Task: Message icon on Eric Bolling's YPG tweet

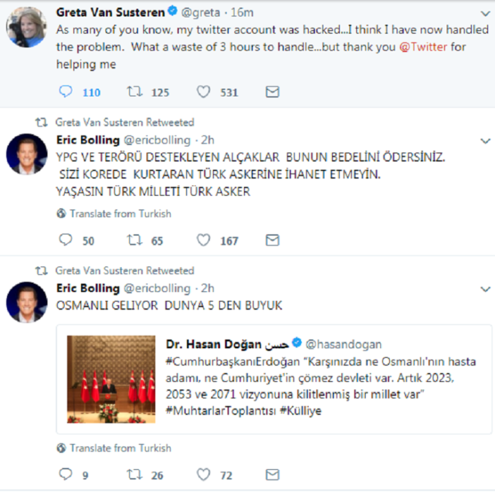Action: click(x=272, y=240)
